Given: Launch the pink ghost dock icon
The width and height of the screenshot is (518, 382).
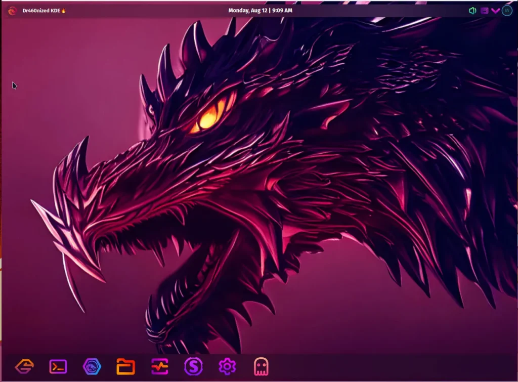Looking at the screenshot, I should (261, 366).
